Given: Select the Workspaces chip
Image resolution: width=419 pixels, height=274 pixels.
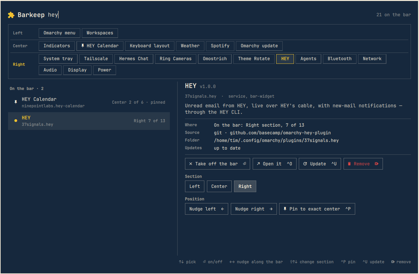Looking at the screenshot, I should pos(100,33).
